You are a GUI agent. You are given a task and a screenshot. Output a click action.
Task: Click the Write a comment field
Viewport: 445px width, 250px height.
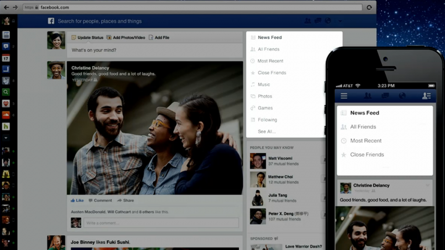tap(161, 223)
